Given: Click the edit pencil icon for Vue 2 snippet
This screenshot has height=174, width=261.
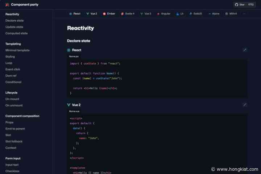Looking at the screenshot, I should coord(245,105).
